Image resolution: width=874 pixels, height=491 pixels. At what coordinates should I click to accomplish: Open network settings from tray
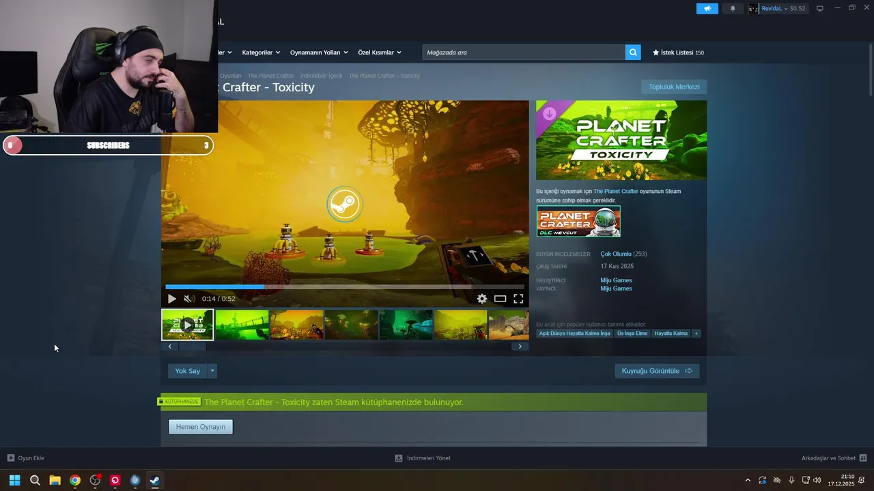tap(806, 480)
